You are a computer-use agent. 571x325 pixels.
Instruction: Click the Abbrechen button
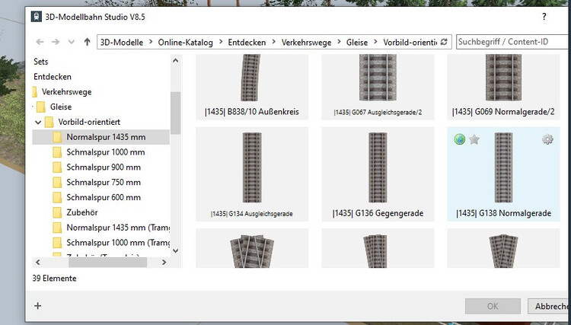(x=549, y=307)
